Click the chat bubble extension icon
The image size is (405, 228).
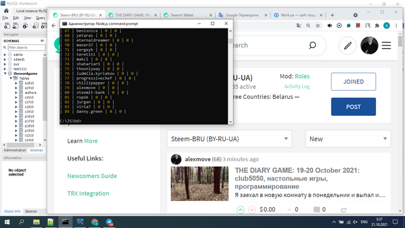tap(349, 25)
